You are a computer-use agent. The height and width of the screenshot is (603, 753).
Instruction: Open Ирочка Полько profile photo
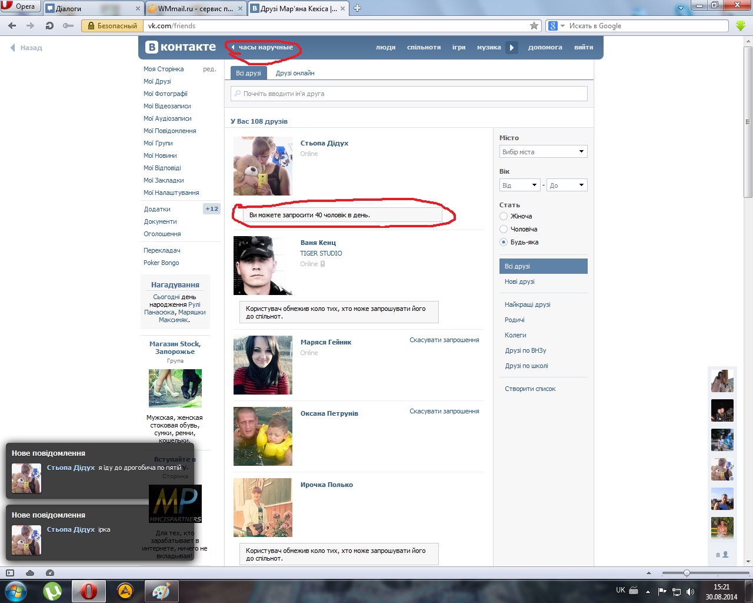click(x=263, y=508)
